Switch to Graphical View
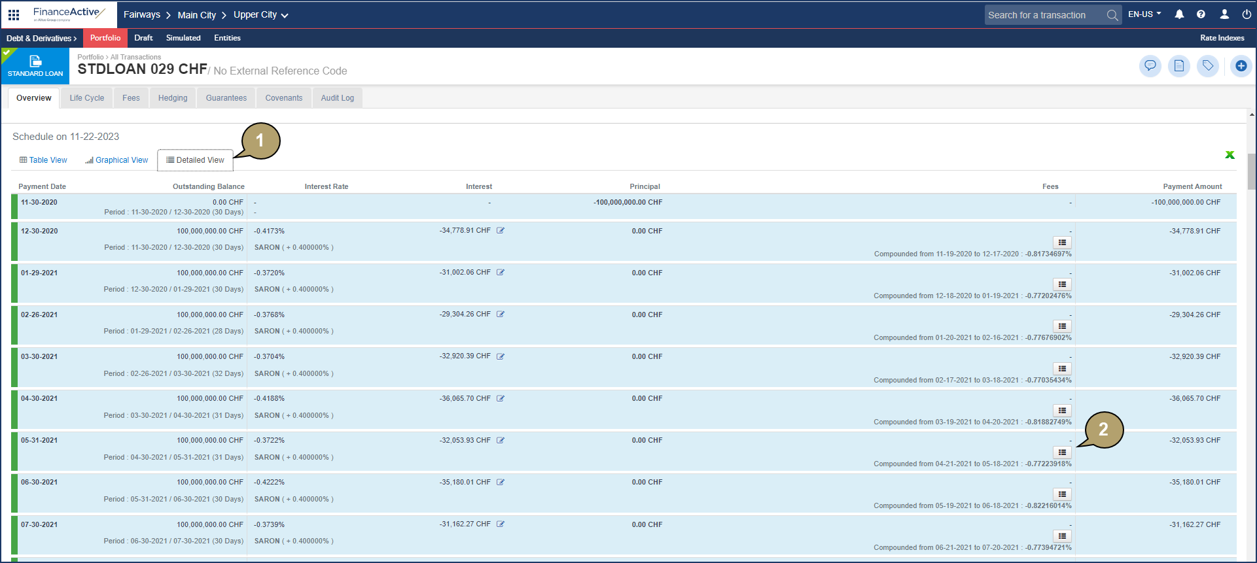 (116, 160)
